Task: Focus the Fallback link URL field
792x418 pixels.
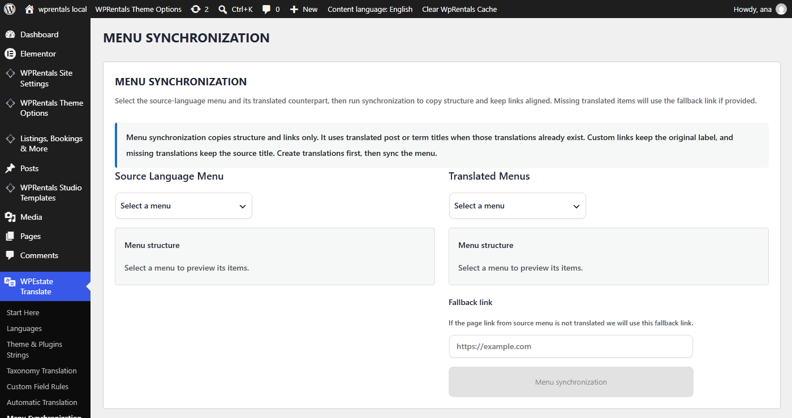Action: 571,346
